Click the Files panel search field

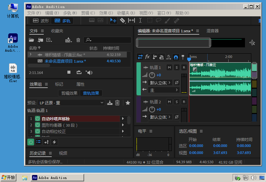107,40
